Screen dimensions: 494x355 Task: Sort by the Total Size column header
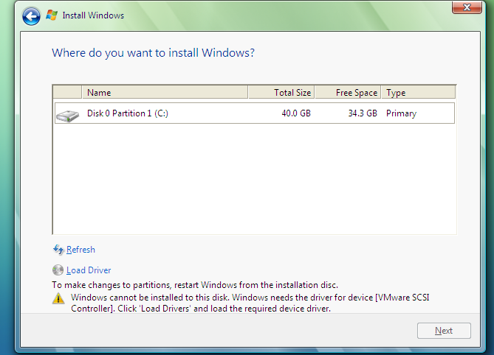point(281,92)
